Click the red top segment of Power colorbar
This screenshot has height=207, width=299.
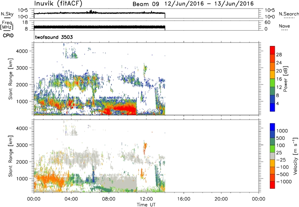pos(272,50)
